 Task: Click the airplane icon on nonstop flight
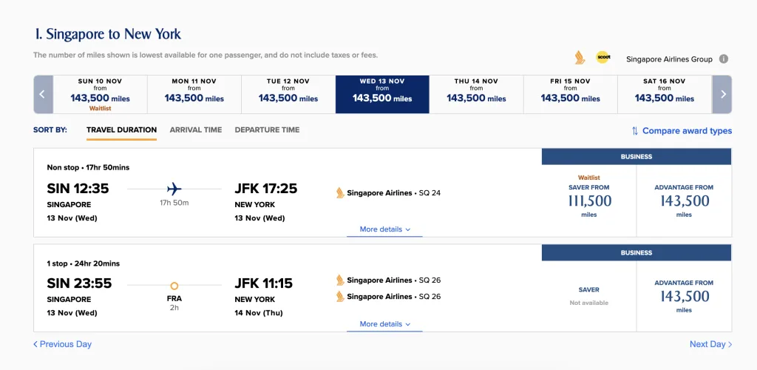174,189
